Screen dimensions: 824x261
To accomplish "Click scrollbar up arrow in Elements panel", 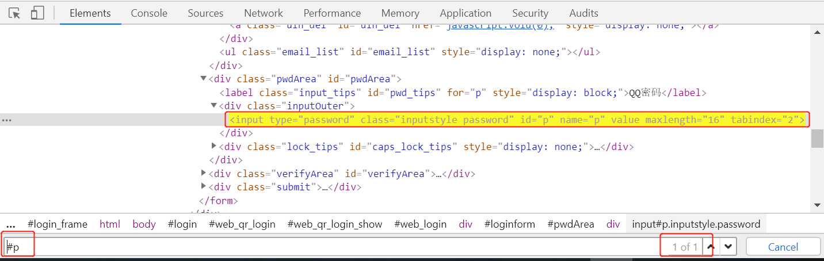I will [817, 32].
